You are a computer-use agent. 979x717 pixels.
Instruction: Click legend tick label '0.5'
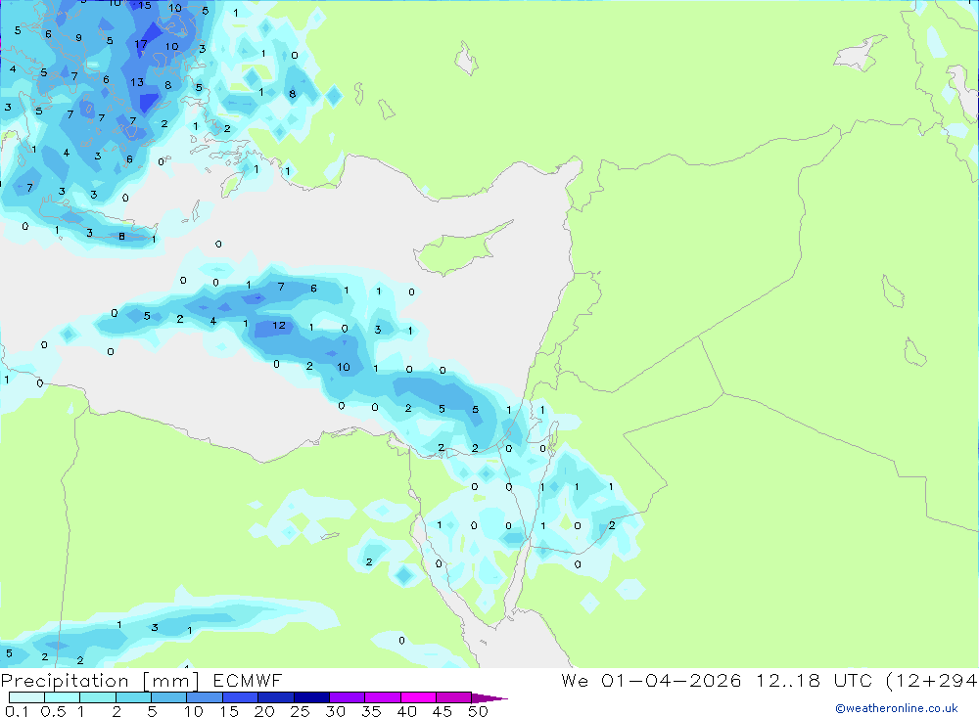(53, 711)
